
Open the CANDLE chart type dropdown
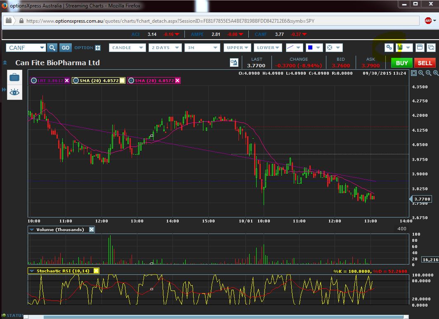[127, 48]
